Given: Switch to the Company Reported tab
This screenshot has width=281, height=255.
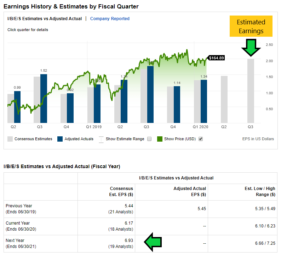Looking at the screenshot, I should point(110,19).
